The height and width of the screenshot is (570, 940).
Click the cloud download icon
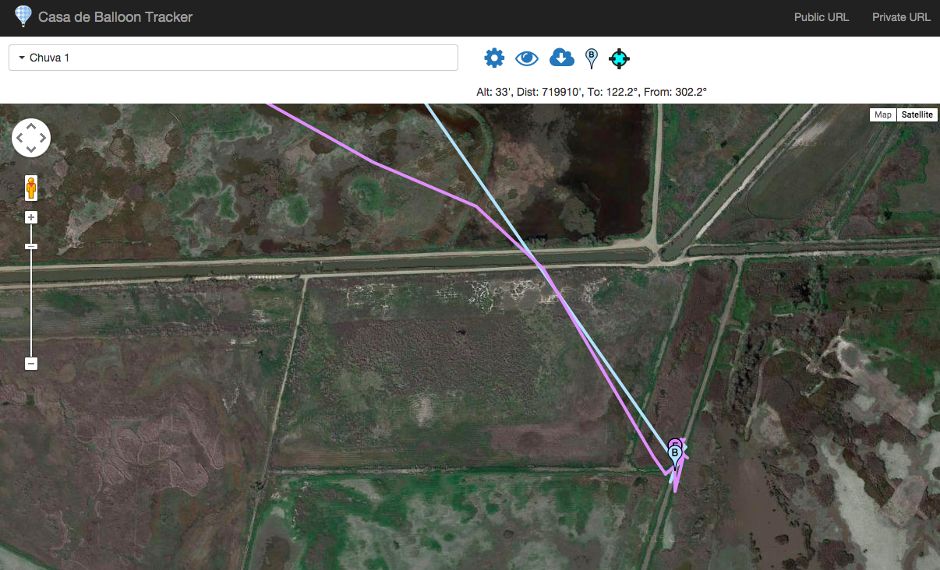(x=562, y=58)
